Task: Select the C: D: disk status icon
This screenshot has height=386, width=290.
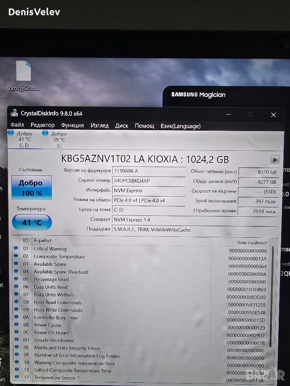Action: click(11, 133)
